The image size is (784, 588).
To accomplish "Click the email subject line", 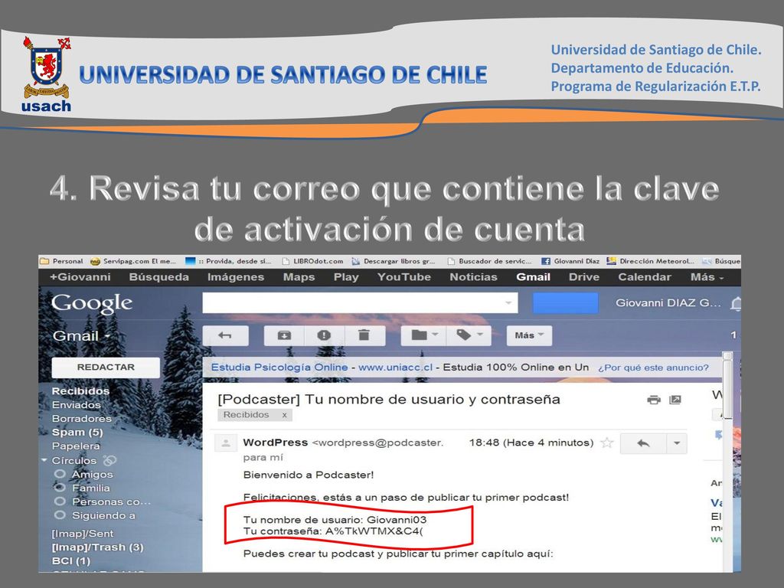I will pos(389,400).
